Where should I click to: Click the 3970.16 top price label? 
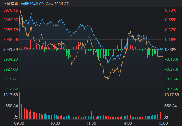coord(11,10)
